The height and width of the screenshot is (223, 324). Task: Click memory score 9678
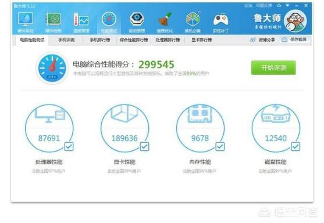(x=200, y=138)
